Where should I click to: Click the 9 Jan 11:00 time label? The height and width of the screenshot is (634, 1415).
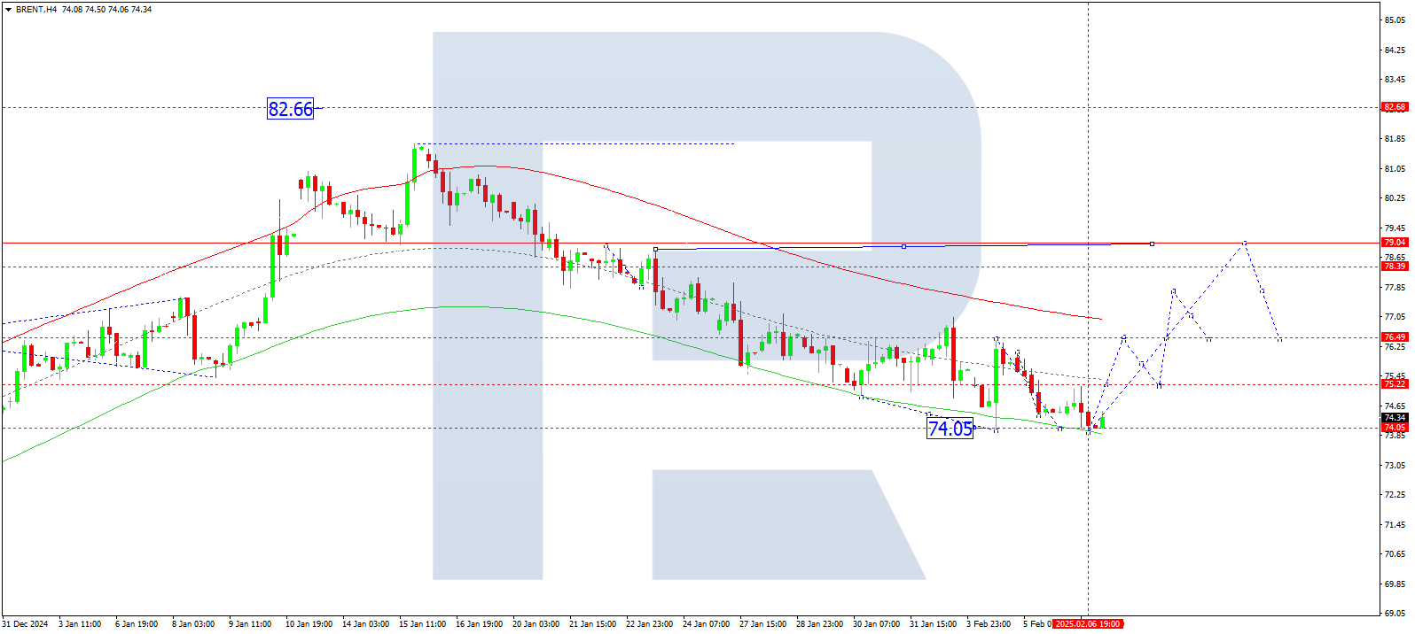point(250,624)
